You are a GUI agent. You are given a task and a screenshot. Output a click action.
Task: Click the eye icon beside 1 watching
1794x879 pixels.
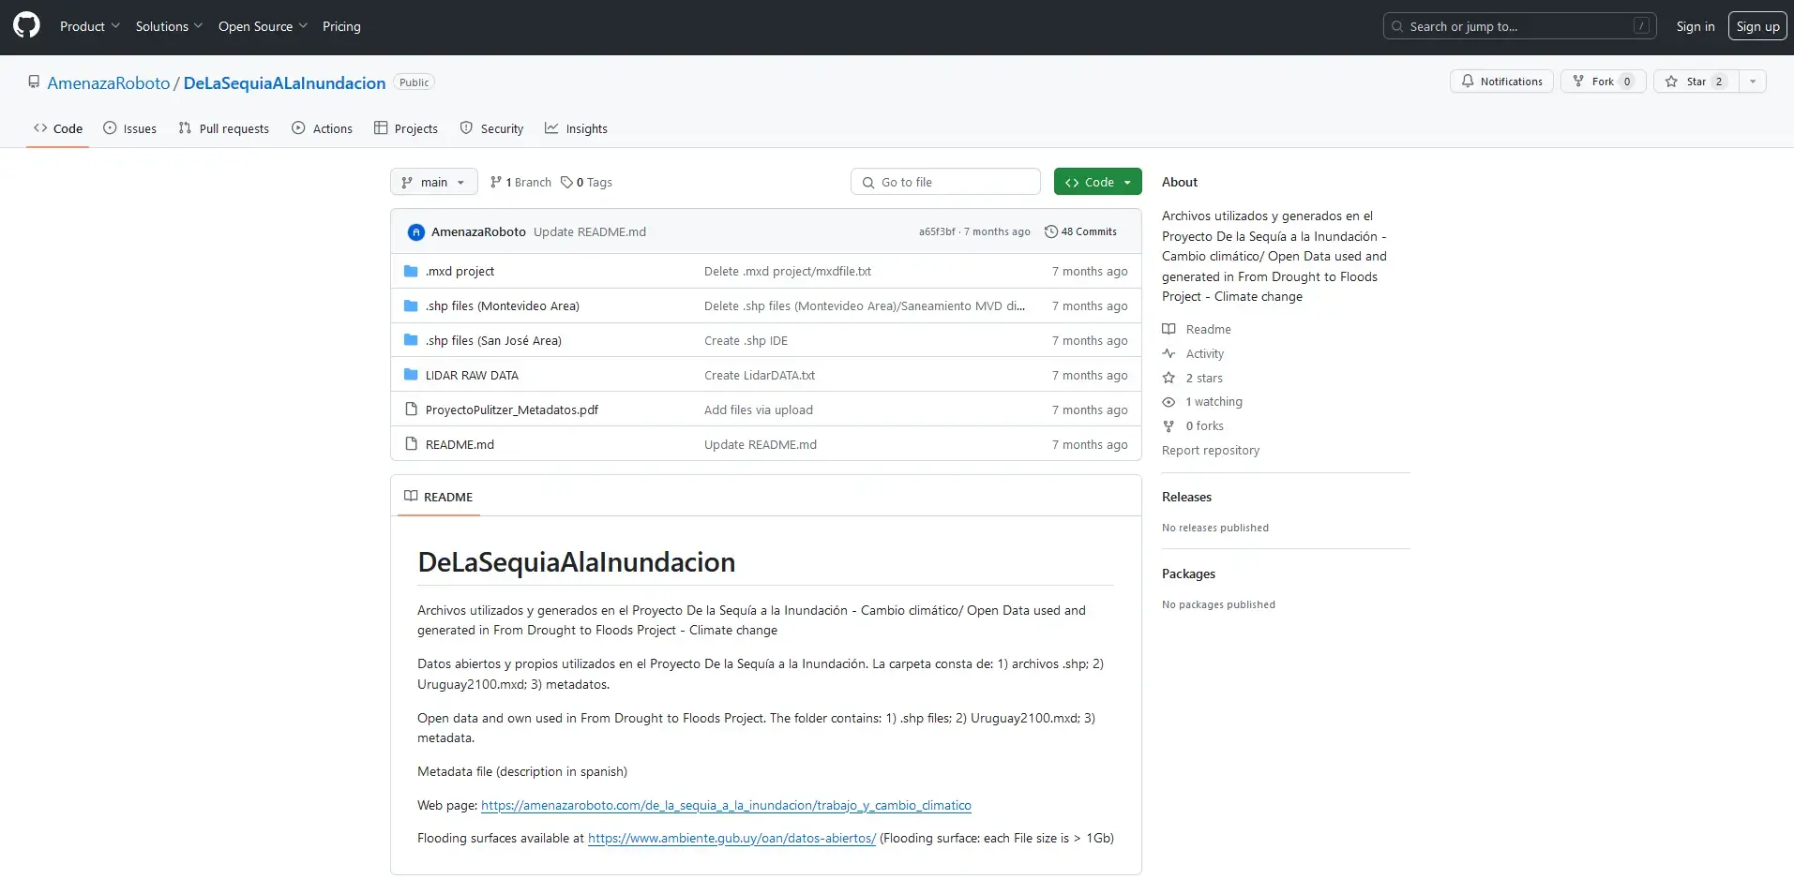click(x=1168, y=402)
